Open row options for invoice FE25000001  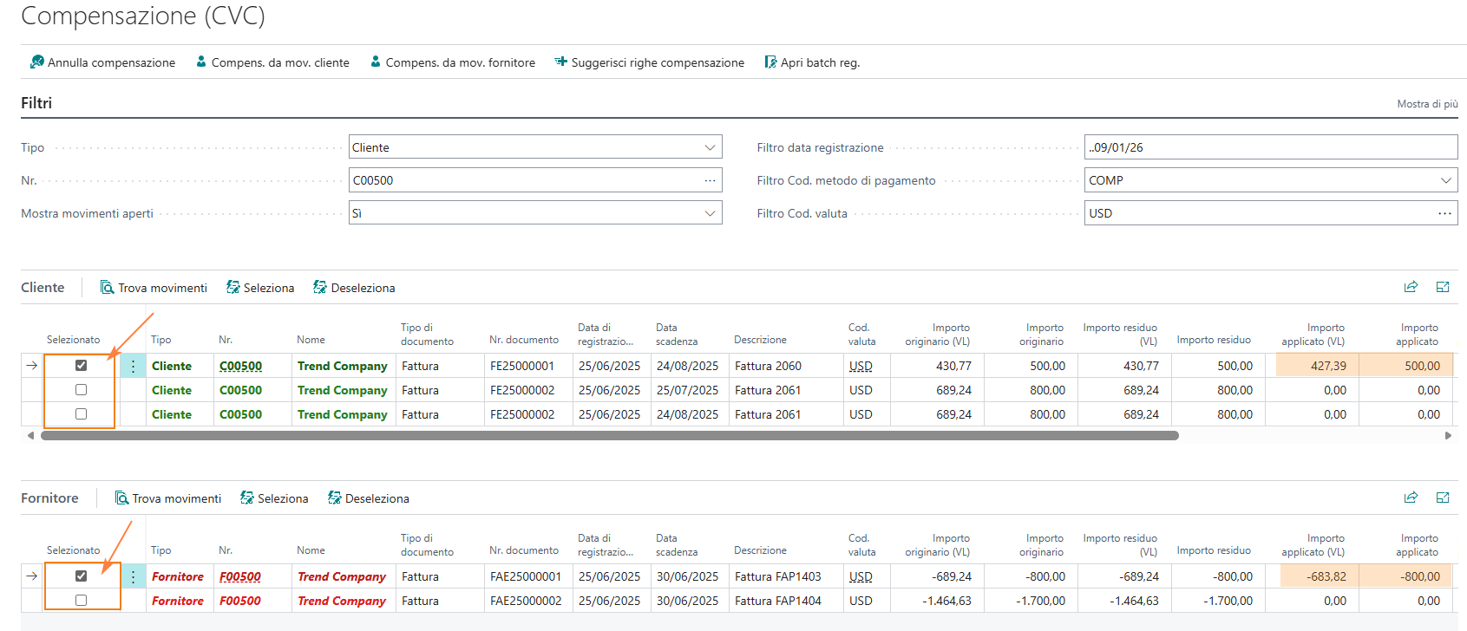133,366
